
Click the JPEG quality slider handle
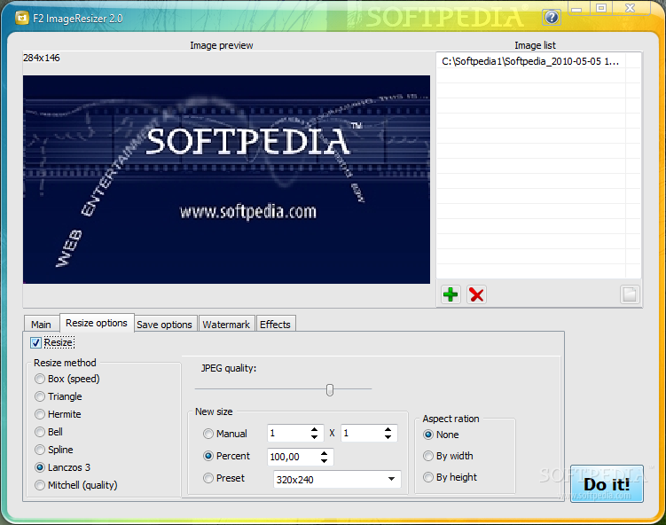330,389
